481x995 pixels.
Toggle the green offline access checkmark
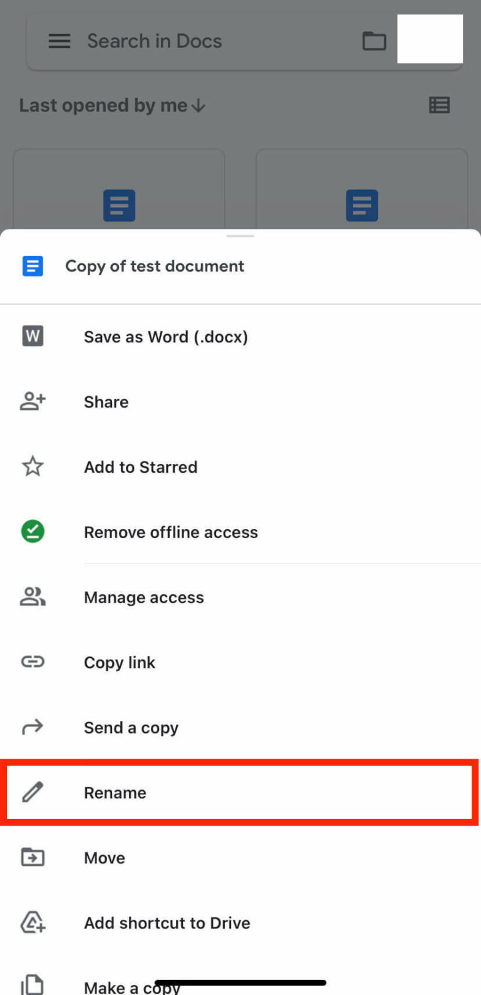tap(33, 532)
